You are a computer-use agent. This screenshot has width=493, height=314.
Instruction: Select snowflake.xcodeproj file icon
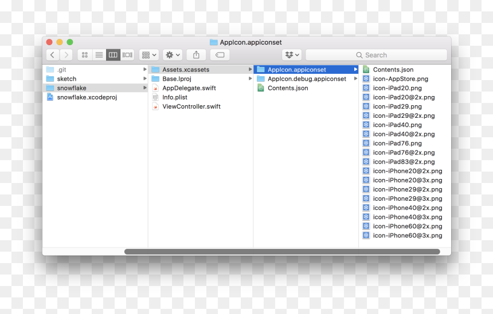[50, 97]
